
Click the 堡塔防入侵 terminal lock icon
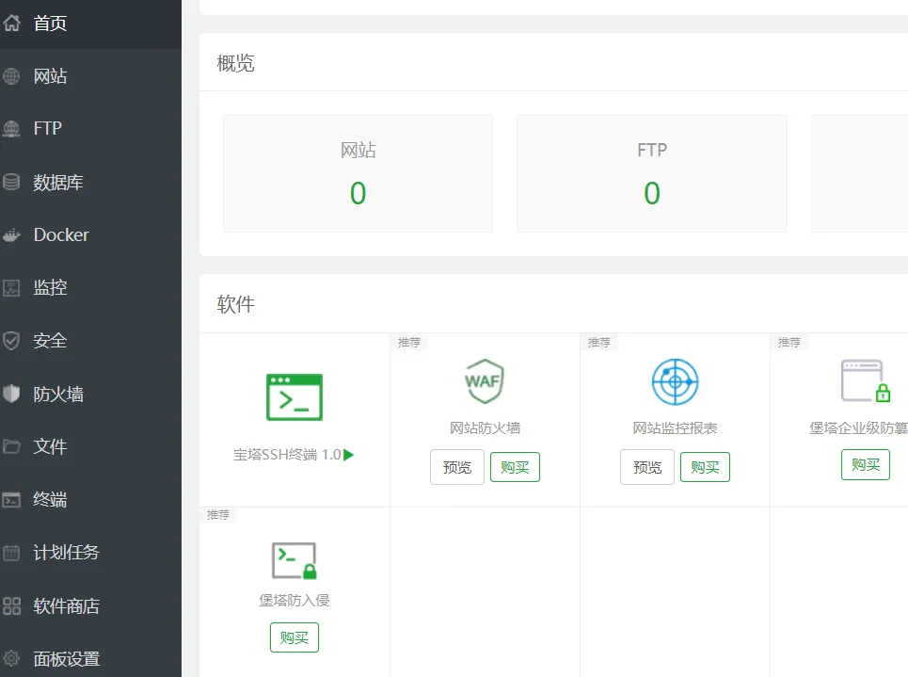[295, 560]
